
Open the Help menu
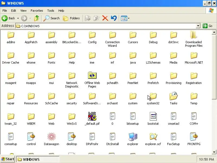pyautogui.click(x=61, y=11)
